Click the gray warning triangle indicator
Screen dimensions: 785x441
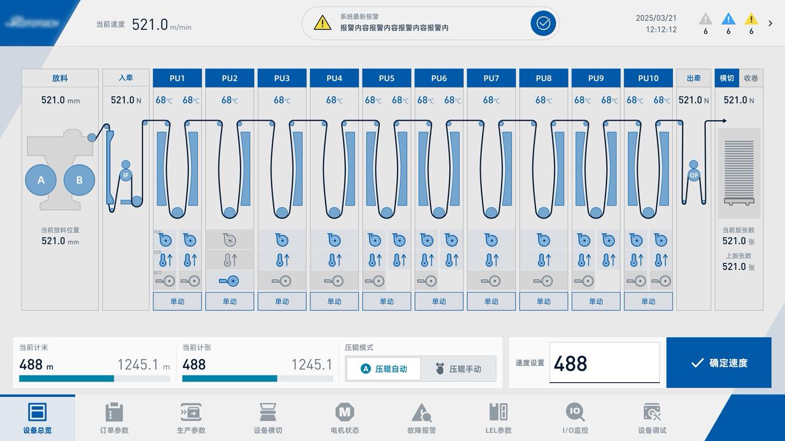[x=705, y=20]
